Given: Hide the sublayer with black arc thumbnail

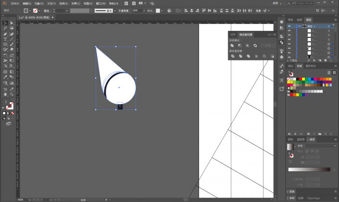Looking at the screenshot, I should 289,48.
